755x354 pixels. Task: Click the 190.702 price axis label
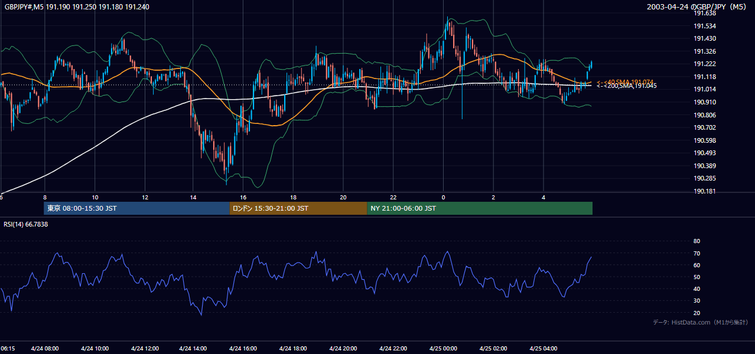point(706,127)
